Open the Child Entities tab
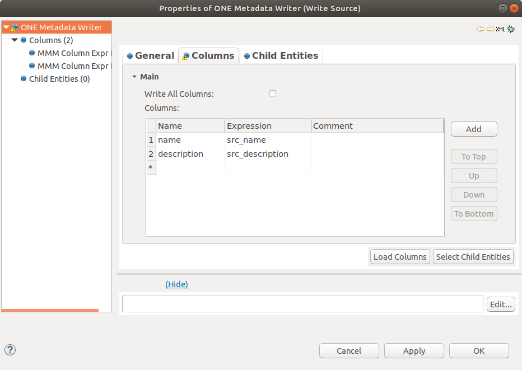Screen dimensions: 522x370 point(281,55)
